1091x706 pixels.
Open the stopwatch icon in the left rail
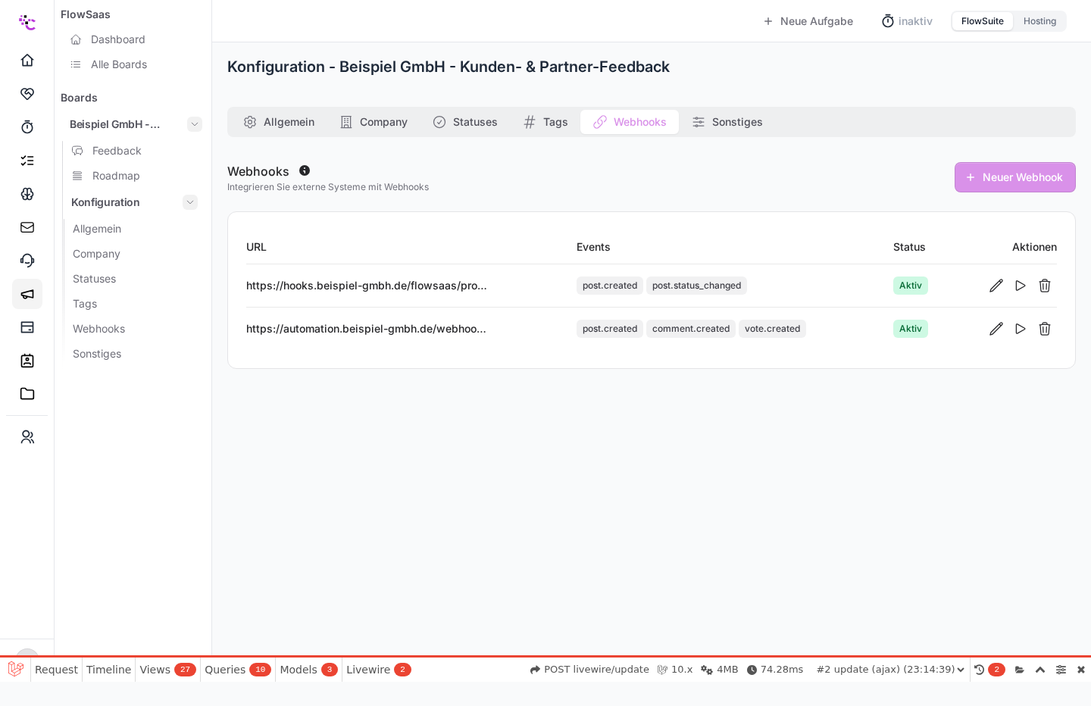point(27,127)
